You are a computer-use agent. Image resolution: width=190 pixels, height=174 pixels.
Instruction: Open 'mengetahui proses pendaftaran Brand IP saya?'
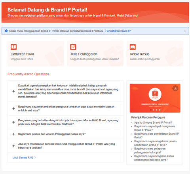pos(155,143)
